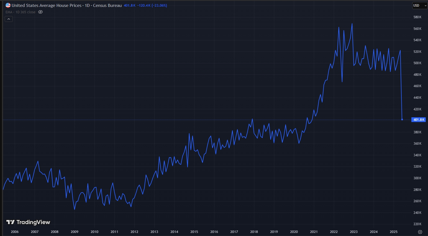The width and height of the screenshot is (428, 236).
Task: Click the EMA 1D 365 close label
Action: [20, 12]
